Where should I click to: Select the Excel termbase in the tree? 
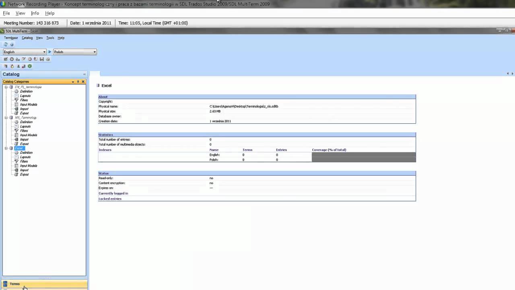tap(19, 148)
